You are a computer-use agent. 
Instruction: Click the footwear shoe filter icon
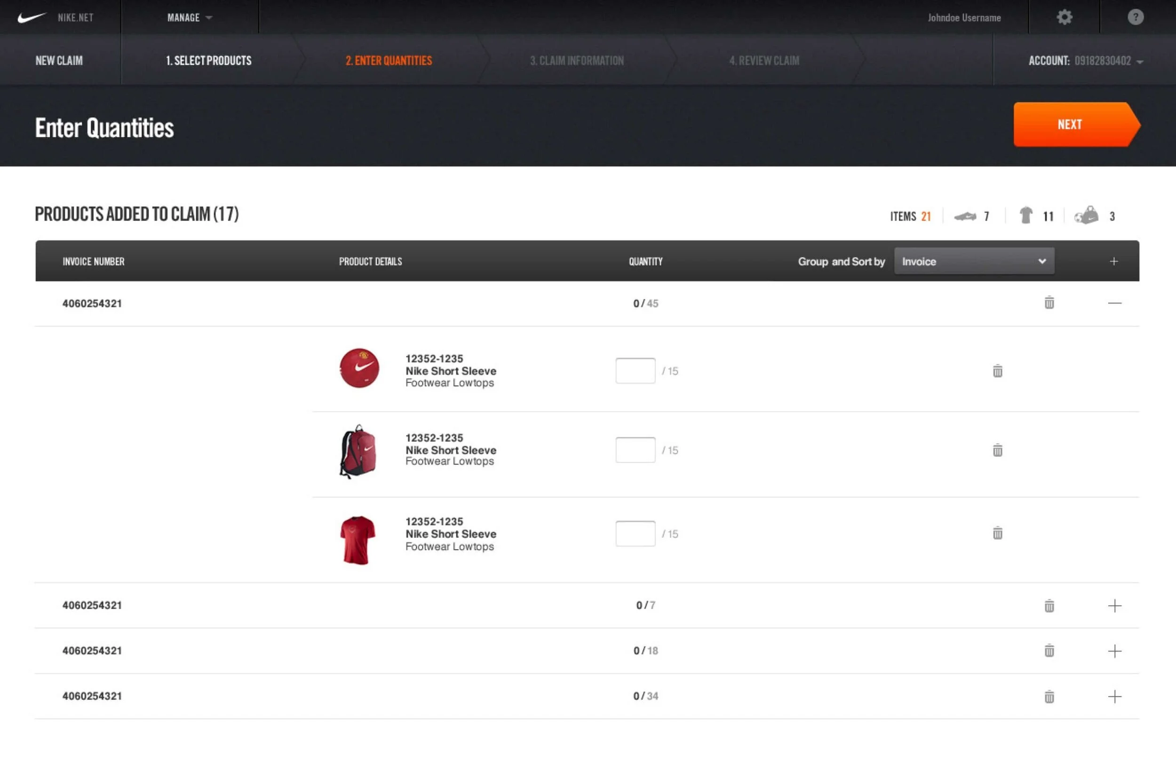point(965,216)
